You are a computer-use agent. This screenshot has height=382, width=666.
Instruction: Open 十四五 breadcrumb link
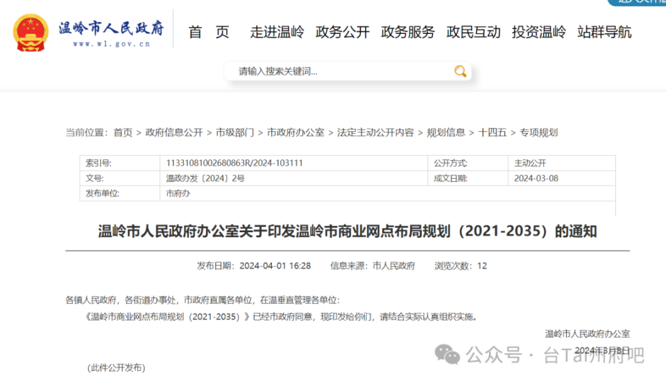tap(493, 132)
